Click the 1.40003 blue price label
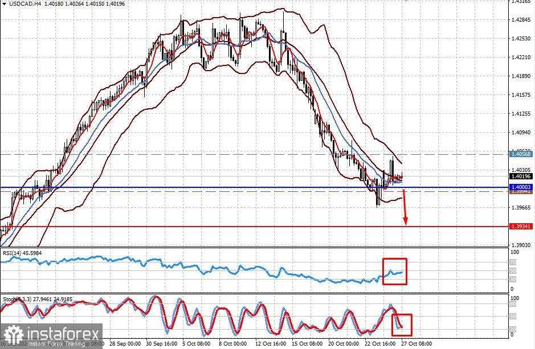535x349 pixels. (521, 187)
